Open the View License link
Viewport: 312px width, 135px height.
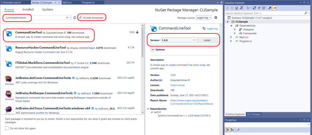pyautogui.click(x=177, y=85)
